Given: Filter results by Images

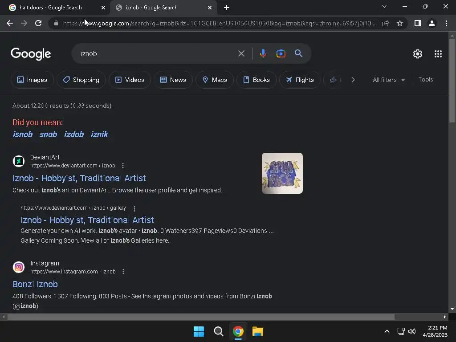Looking at the screenshot, I should [32, 80].
